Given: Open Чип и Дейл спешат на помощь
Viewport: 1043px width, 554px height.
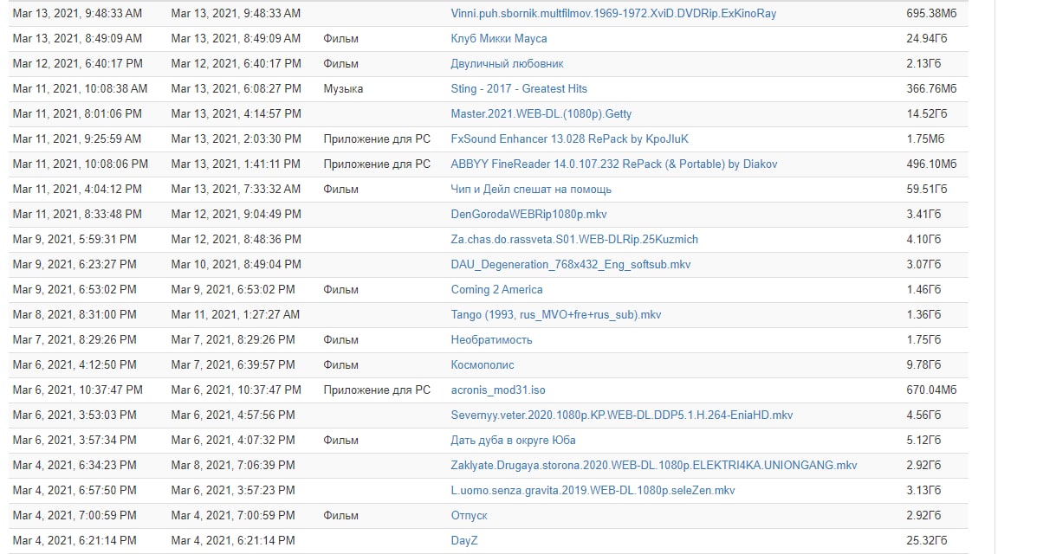Looking at the screenshot, I should pyautogui.click(x=531, y=190).
